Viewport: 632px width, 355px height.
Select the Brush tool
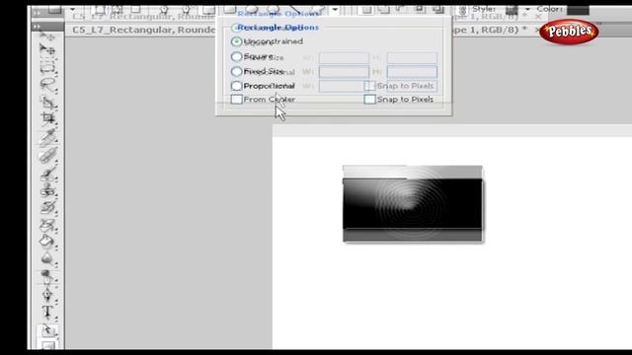coord(47,174)
